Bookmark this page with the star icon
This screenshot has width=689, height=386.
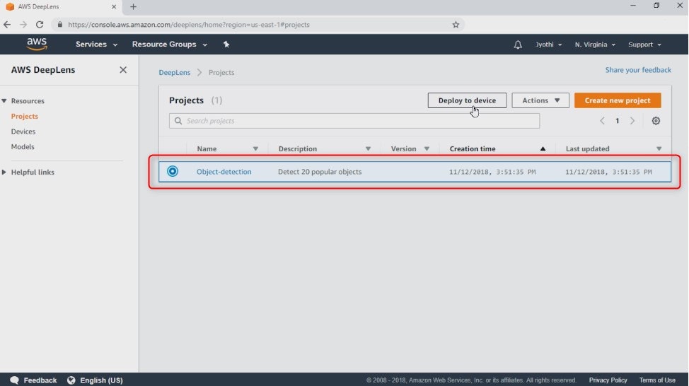(456, 25)
